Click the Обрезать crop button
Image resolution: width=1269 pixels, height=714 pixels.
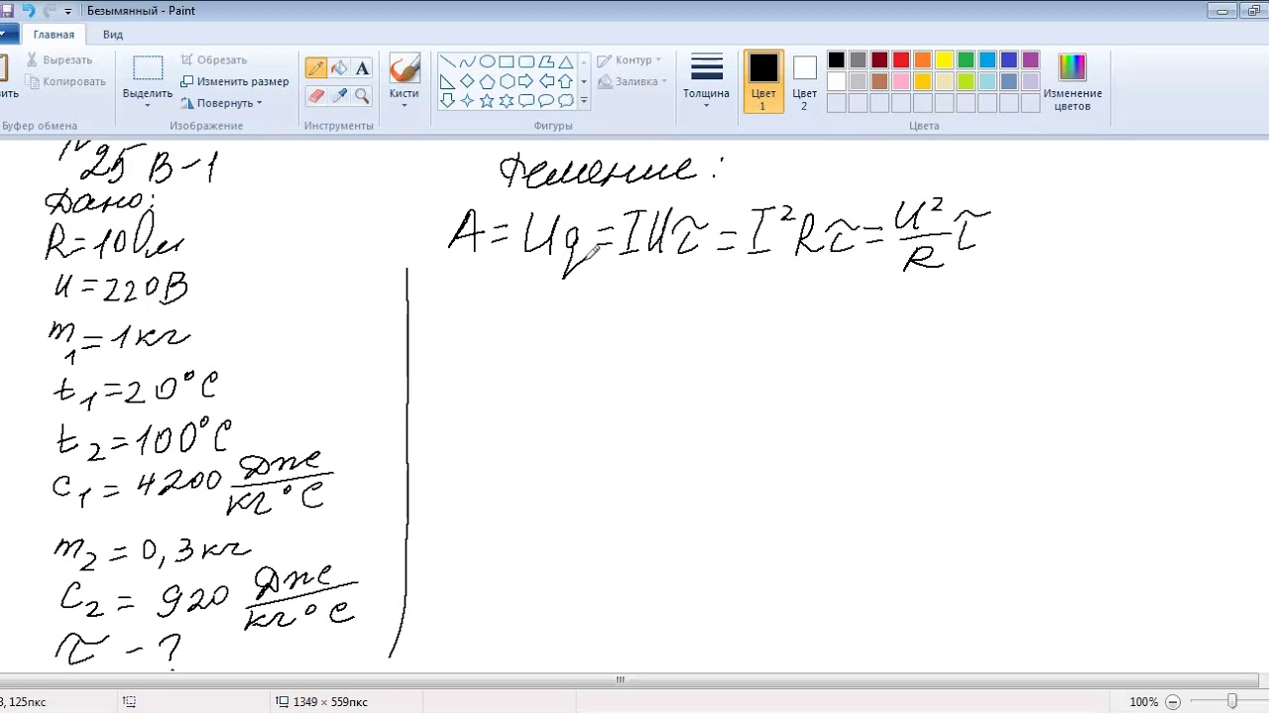click(214, 59)
